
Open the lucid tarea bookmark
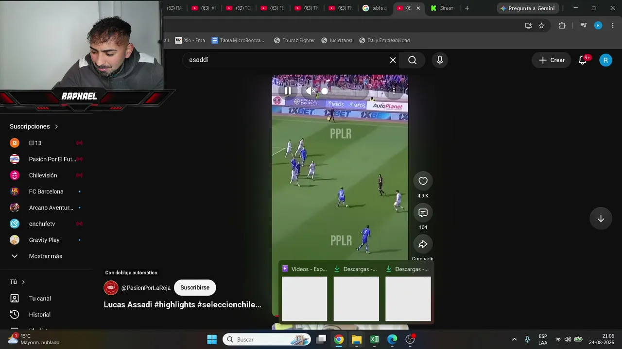[337, 40]
